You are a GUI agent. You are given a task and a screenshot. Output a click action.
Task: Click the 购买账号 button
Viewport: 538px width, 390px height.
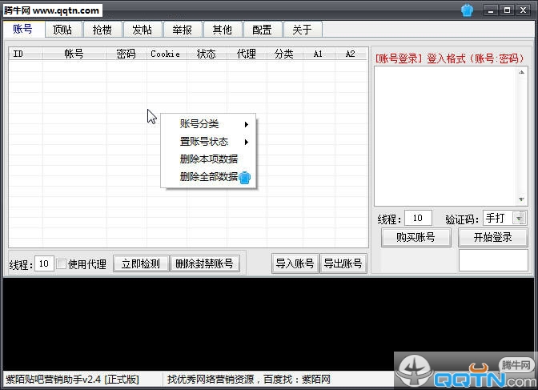(x=415, y=238)
